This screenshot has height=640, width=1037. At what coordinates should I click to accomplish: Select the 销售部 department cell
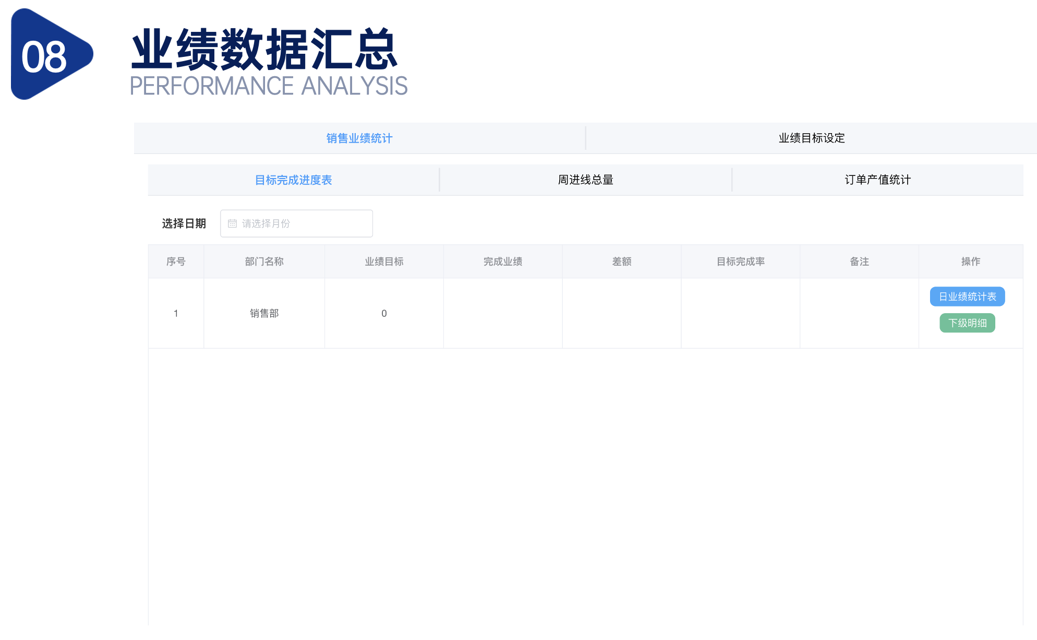264,313
